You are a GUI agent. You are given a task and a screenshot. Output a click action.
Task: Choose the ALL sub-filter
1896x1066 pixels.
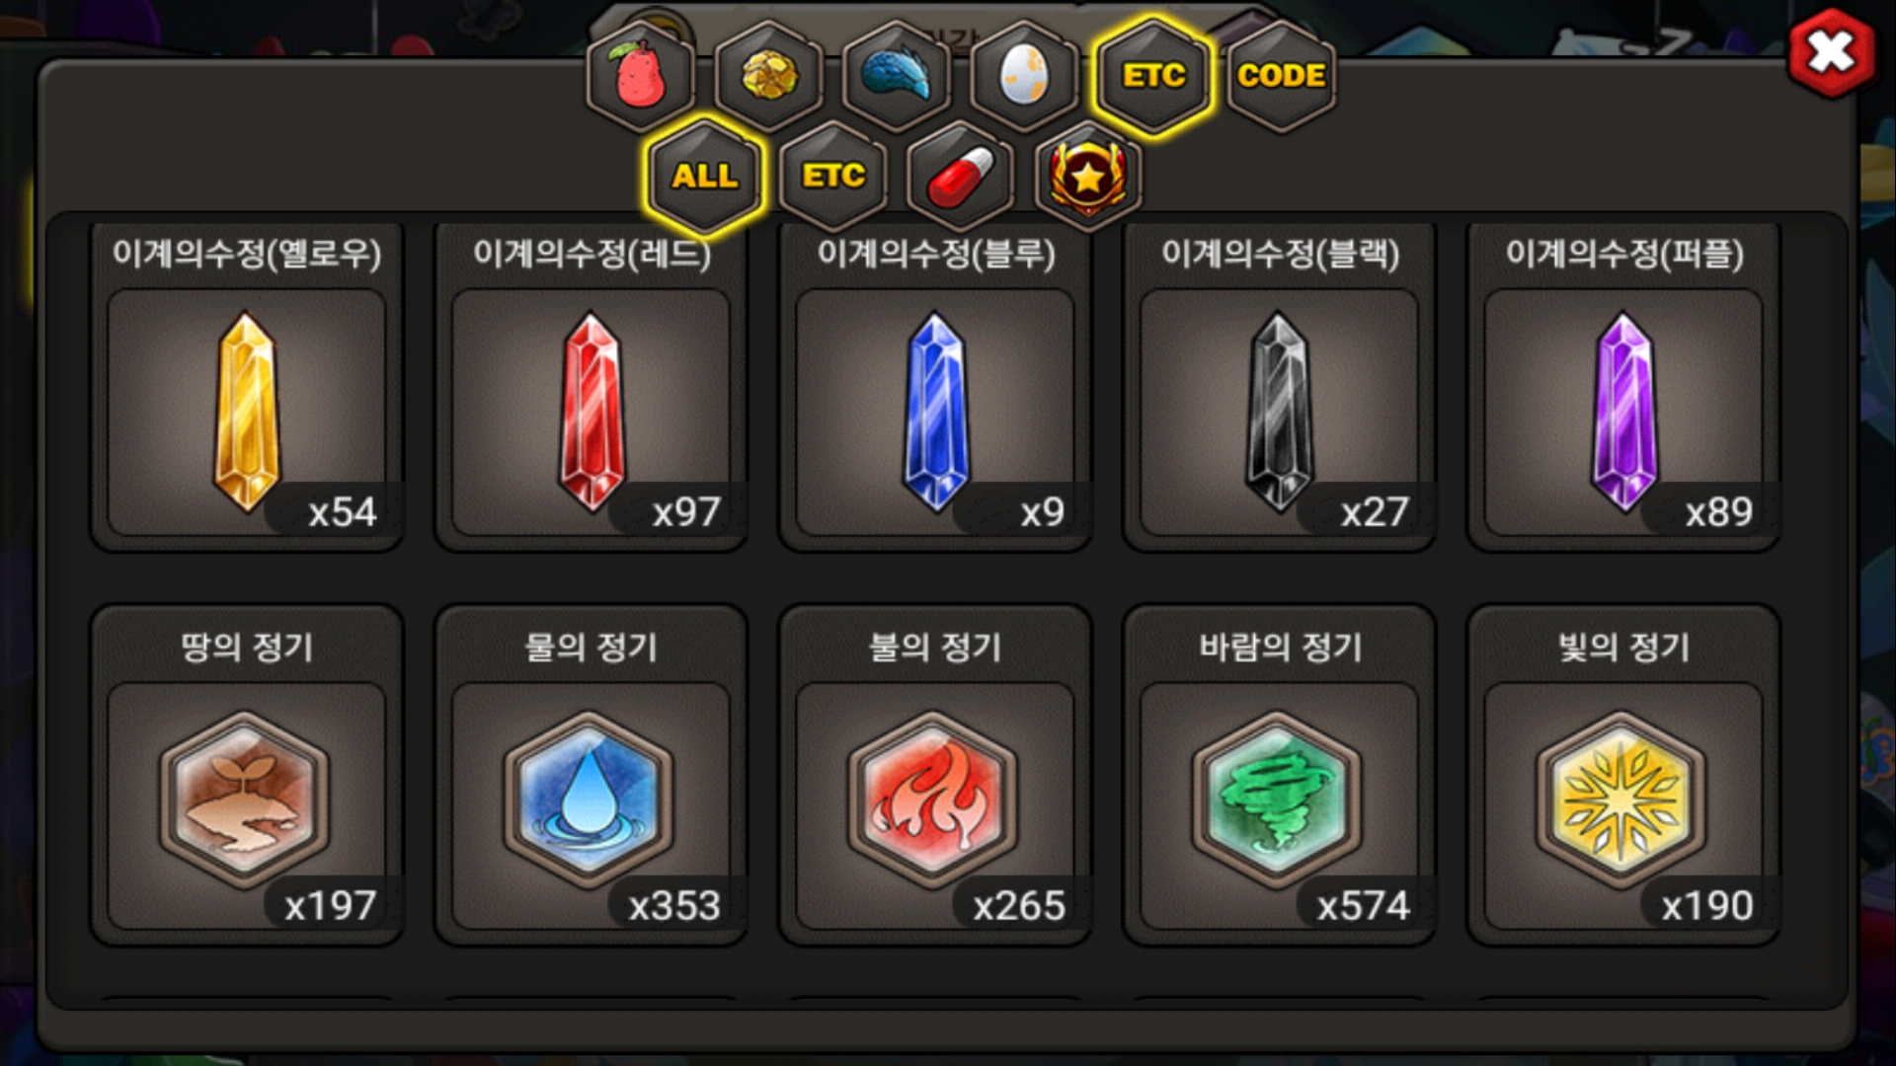704,177
